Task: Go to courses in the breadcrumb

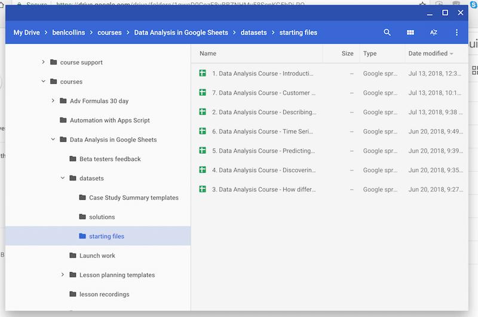Action: [109, 33]
